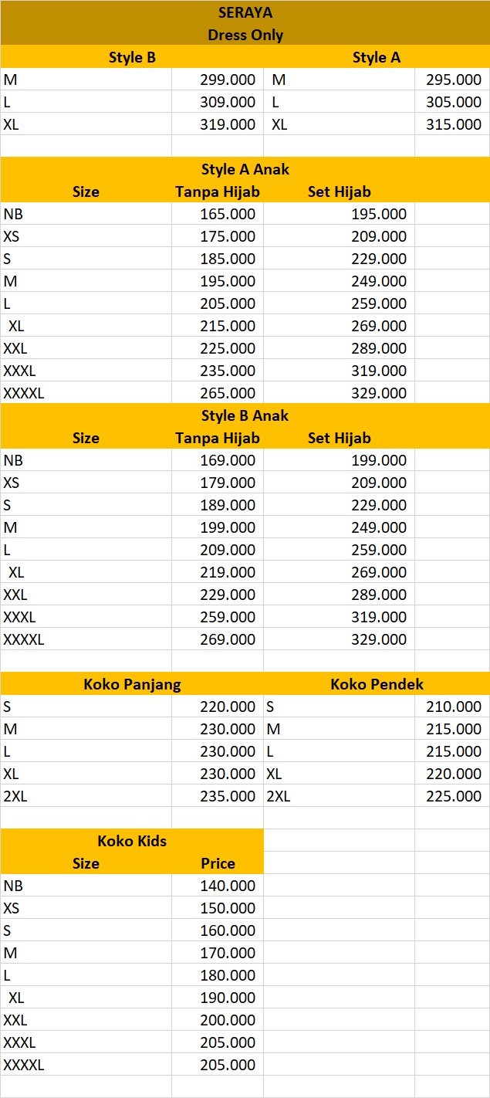Click the Style B header cell

(x=132, y=57)
